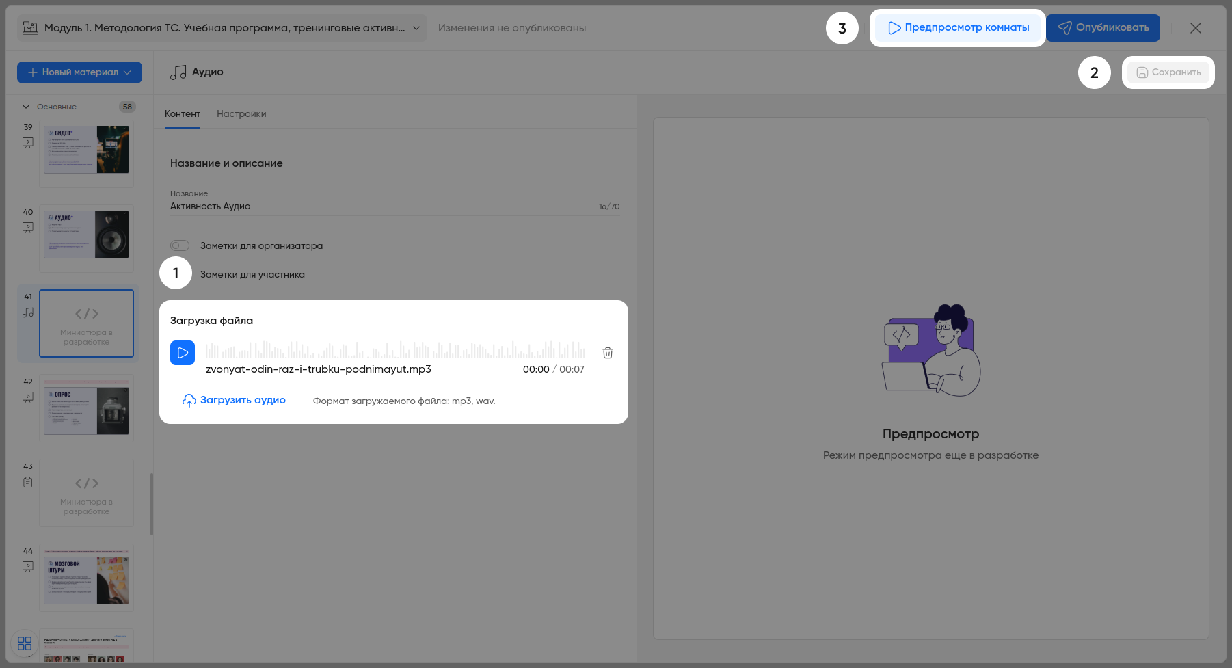Click the Опубликовать button
The width and height of the screenshot is (1232, 668).
click(1103, 28)
